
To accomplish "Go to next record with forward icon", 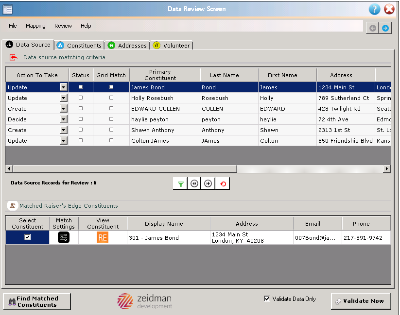I will 208,184.
